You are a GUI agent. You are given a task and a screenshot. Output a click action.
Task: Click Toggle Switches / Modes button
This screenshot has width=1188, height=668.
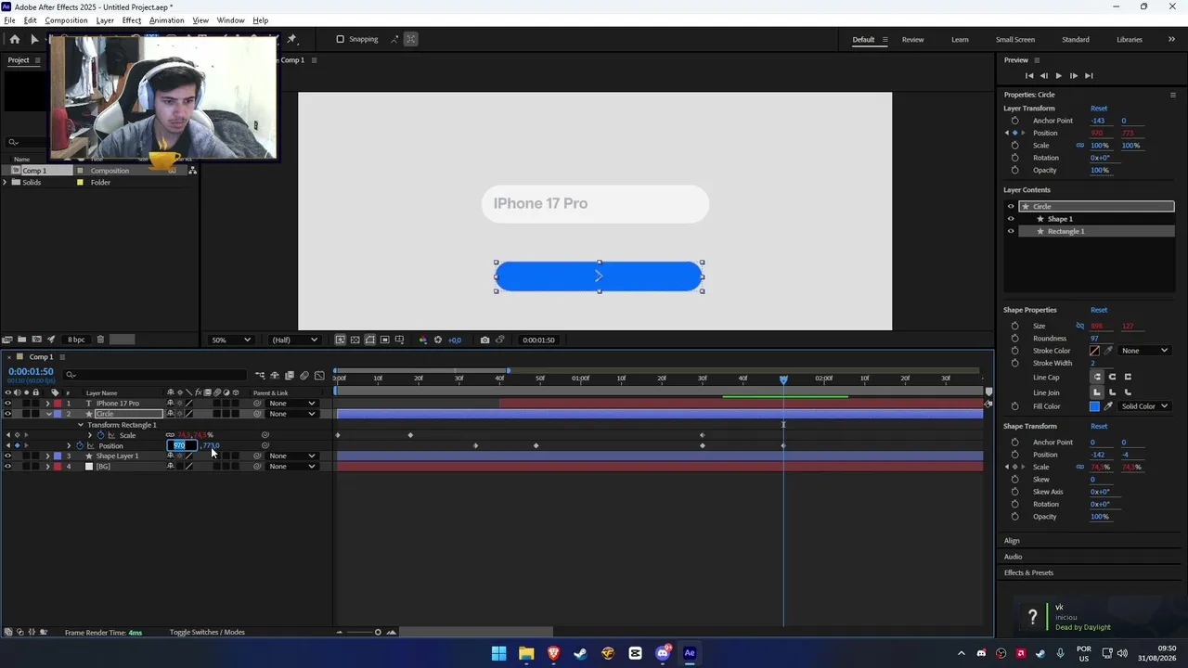(x=207, y=633)
